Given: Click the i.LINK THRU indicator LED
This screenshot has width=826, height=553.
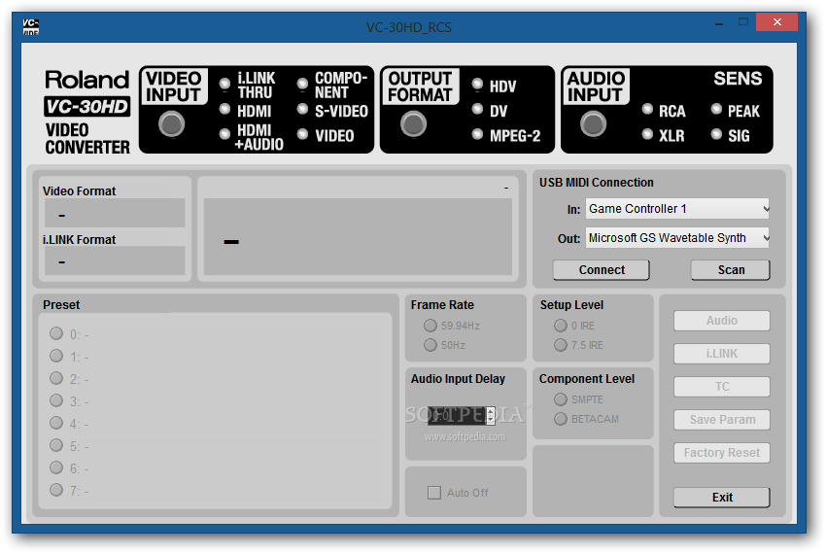Looking at the screenshot, I should pos(224,84).
